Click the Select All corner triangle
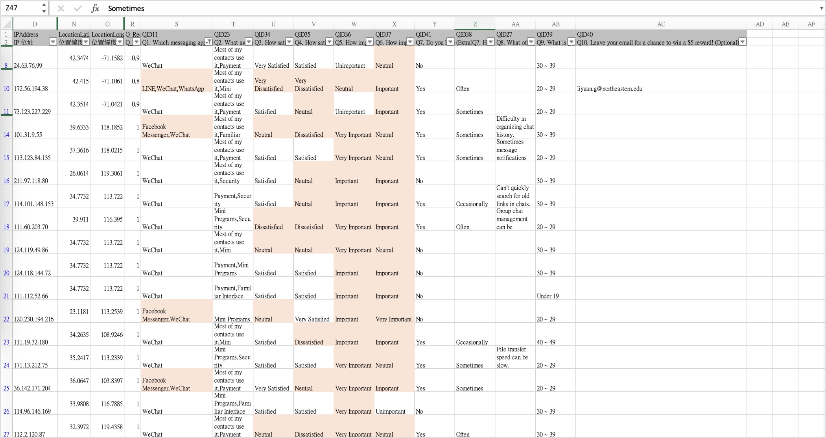Viewport: 826px width, 438px height. tap(7, 24)
